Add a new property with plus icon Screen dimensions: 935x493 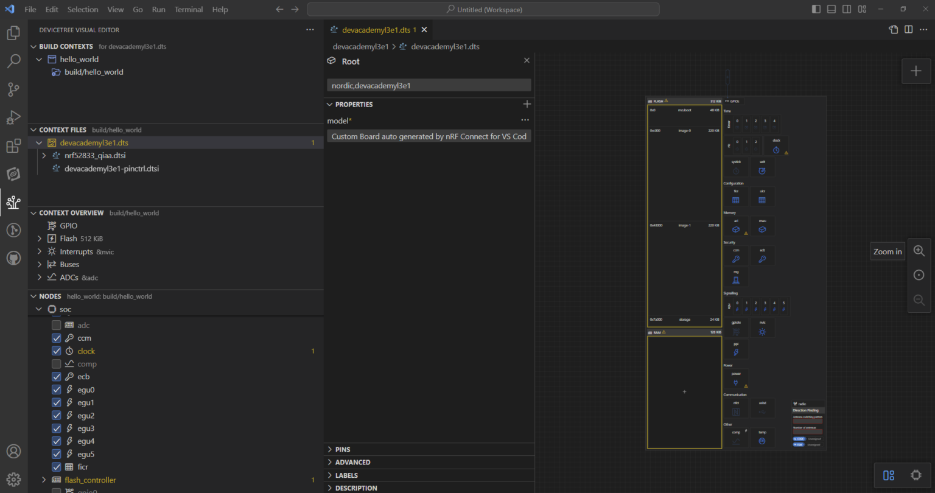point(527,104)
